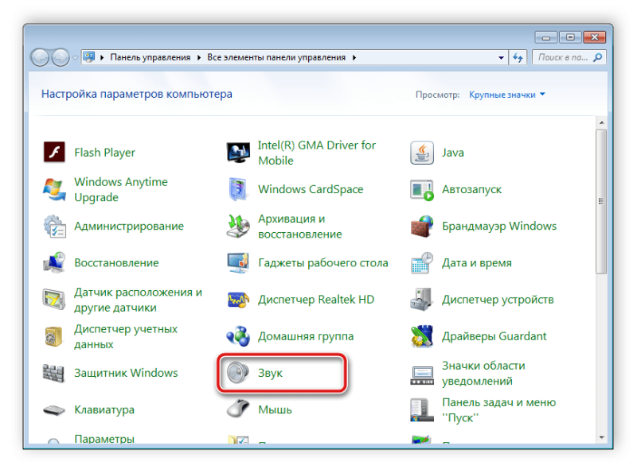Click the Back navigation button
Viewport: 637px width, 473px height.
coord(40,57)
